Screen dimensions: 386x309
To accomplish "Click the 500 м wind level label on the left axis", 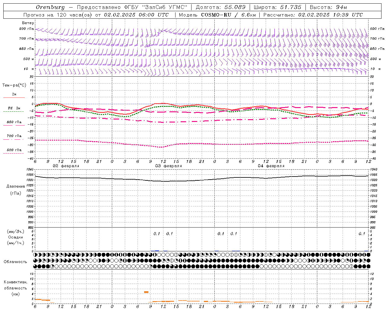I will (x=29, y=59).
